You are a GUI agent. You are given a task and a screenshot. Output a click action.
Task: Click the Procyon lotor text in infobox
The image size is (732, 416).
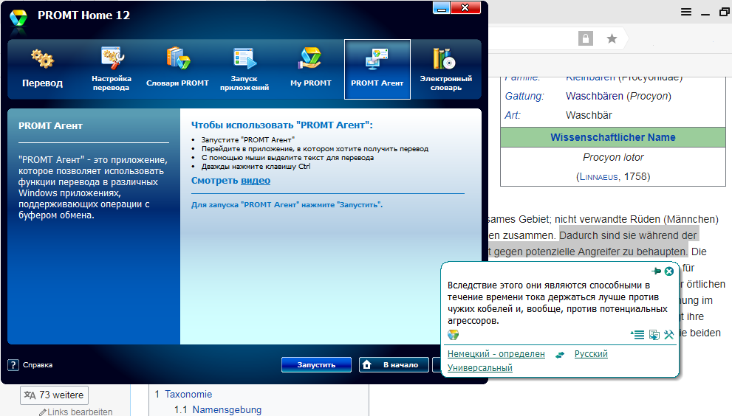(x=613, y=157)
